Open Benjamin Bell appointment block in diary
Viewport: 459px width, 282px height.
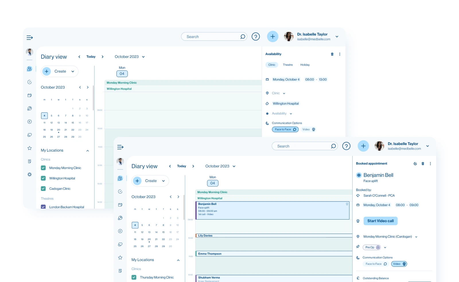pos(273,210)
